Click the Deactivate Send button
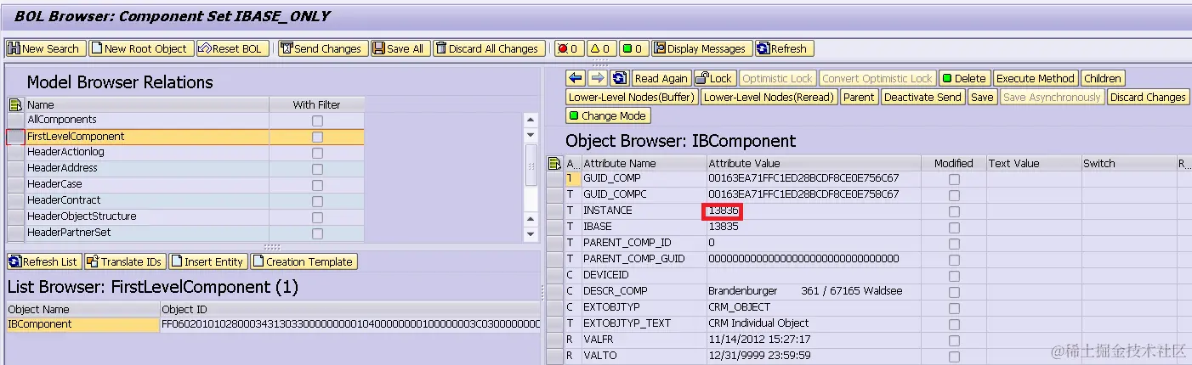 (x=922, y=97)
